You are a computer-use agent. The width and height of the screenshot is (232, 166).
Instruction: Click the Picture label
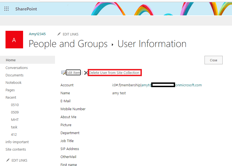click(x=66, y=125)
